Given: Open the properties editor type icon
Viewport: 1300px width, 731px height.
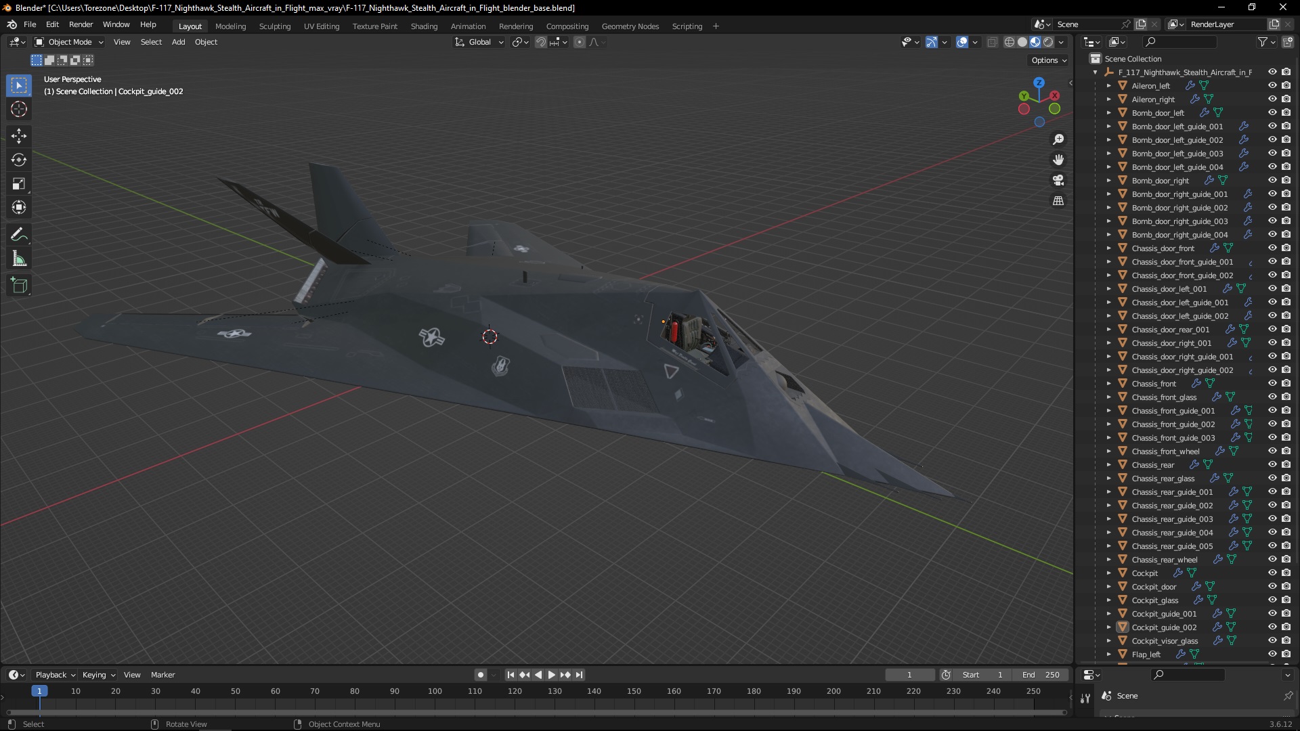Looking at the screenshot, I should tap(1091, 675).
